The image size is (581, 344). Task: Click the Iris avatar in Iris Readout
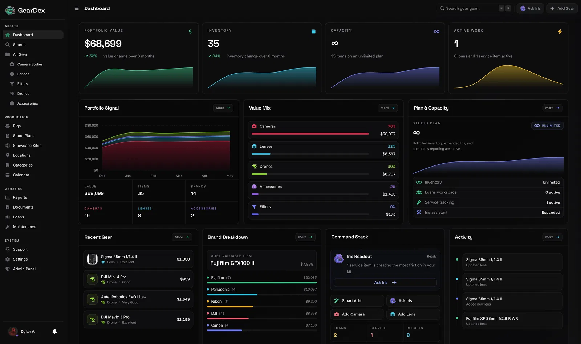(x=339, y=258)
